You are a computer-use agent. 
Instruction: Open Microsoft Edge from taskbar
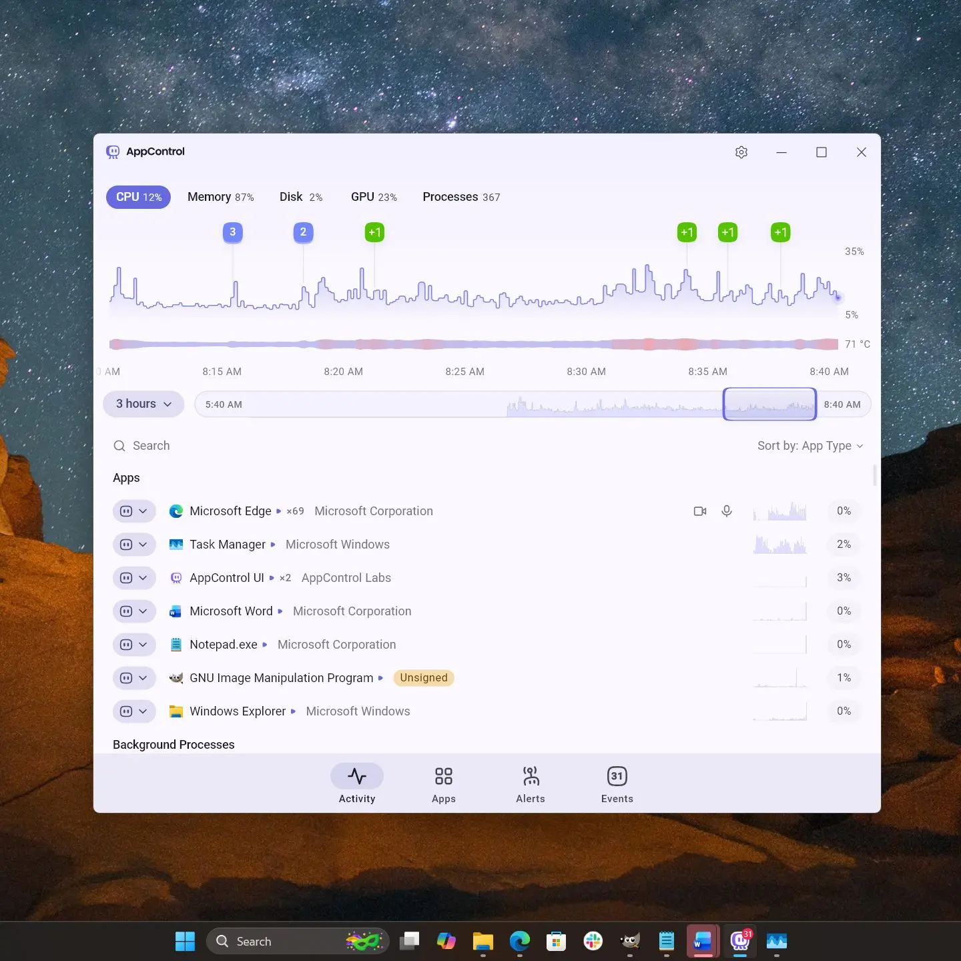coord(519,941)
